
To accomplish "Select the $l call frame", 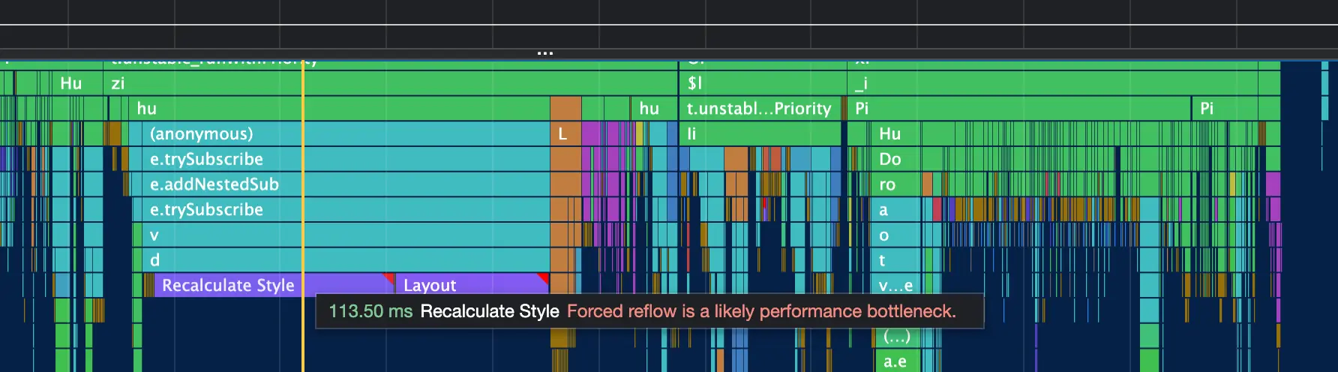I will pyautogui.click(x=763, y=83).
